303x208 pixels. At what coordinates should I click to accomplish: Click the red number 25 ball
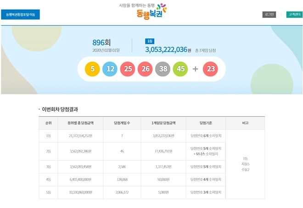[128, 69]
